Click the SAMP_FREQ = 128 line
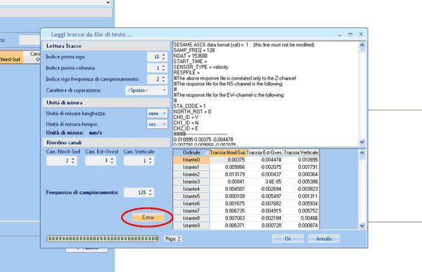 (x=194, y=51)
